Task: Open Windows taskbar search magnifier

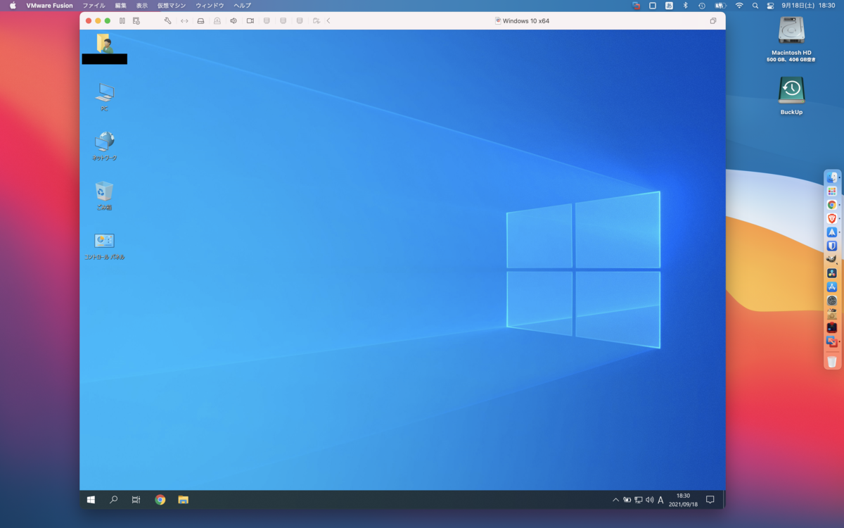Action: [x=113, y=500]
